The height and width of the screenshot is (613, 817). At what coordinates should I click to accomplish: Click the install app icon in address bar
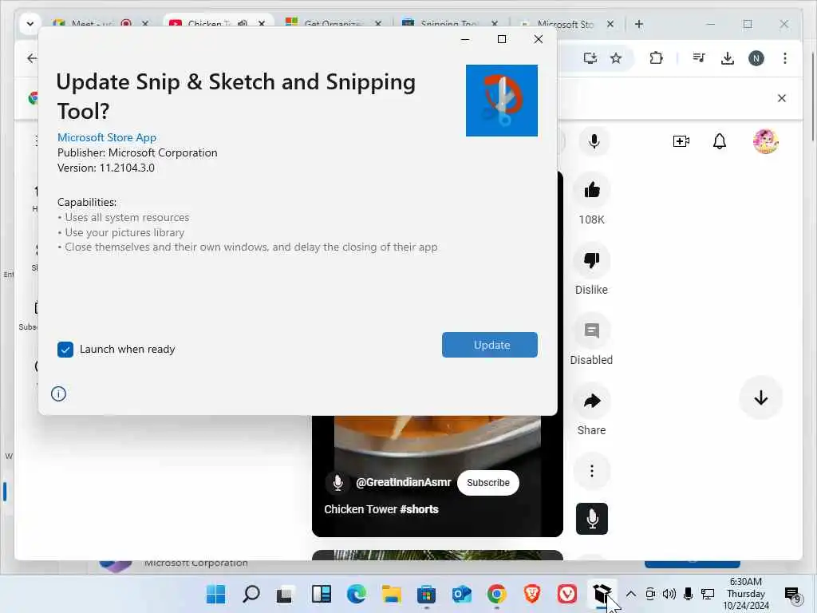tap(590, 57)
